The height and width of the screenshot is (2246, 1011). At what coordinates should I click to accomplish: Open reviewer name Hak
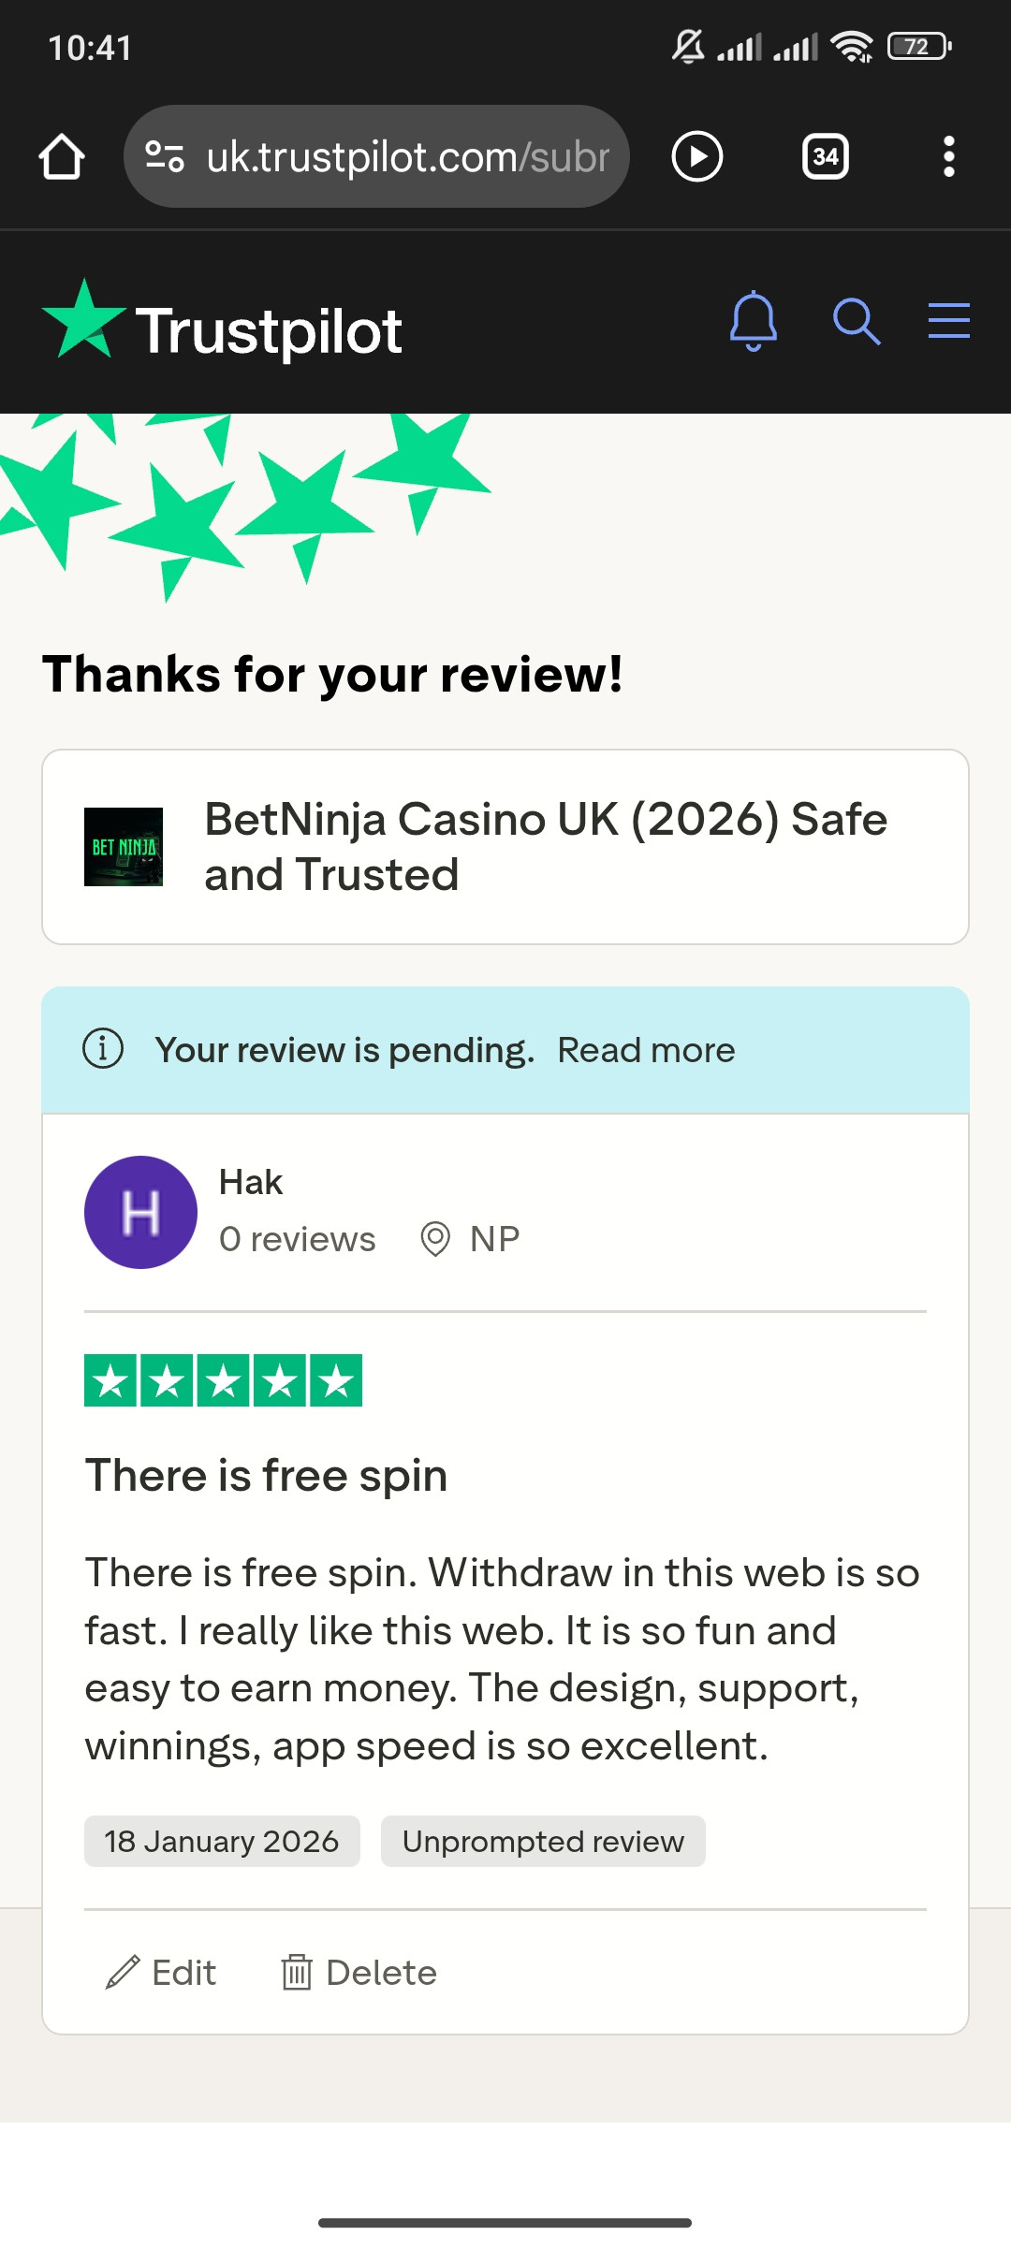tap(251, 1183)
